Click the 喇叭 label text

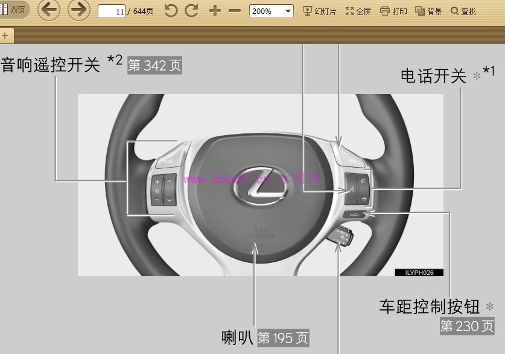point(237,338)
